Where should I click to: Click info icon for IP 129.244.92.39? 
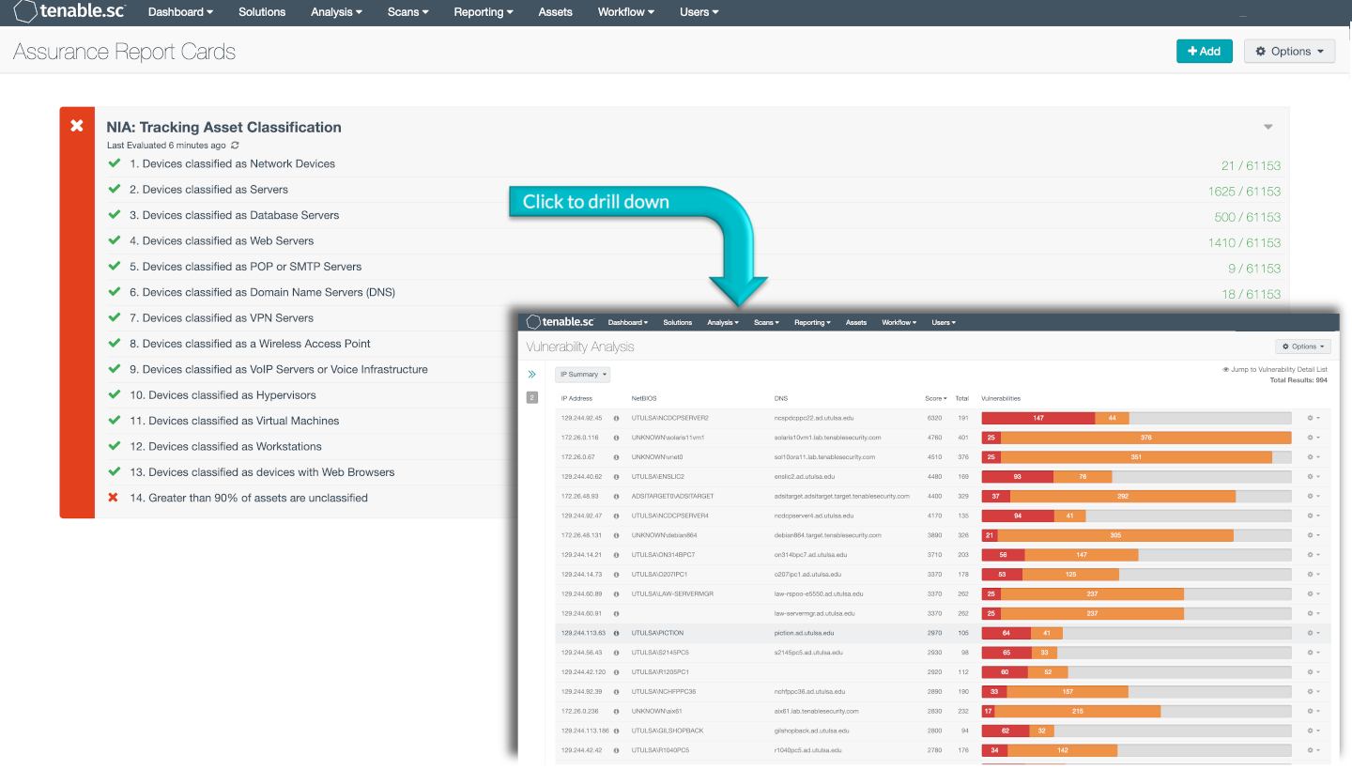pos(617,691)
